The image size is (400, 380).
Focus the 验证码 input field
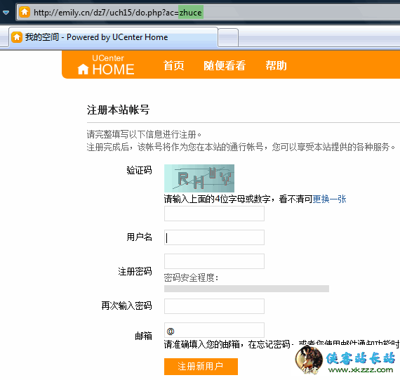[x=214, y=214]
